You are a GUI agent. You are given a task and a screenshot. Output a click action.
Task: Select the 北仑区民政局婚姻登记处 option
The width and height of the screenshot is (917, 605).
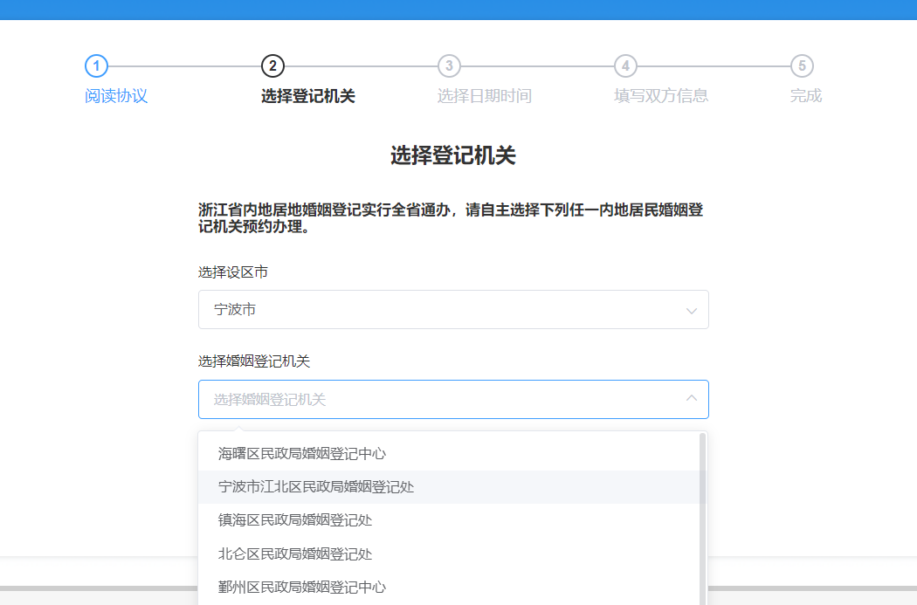295,553
